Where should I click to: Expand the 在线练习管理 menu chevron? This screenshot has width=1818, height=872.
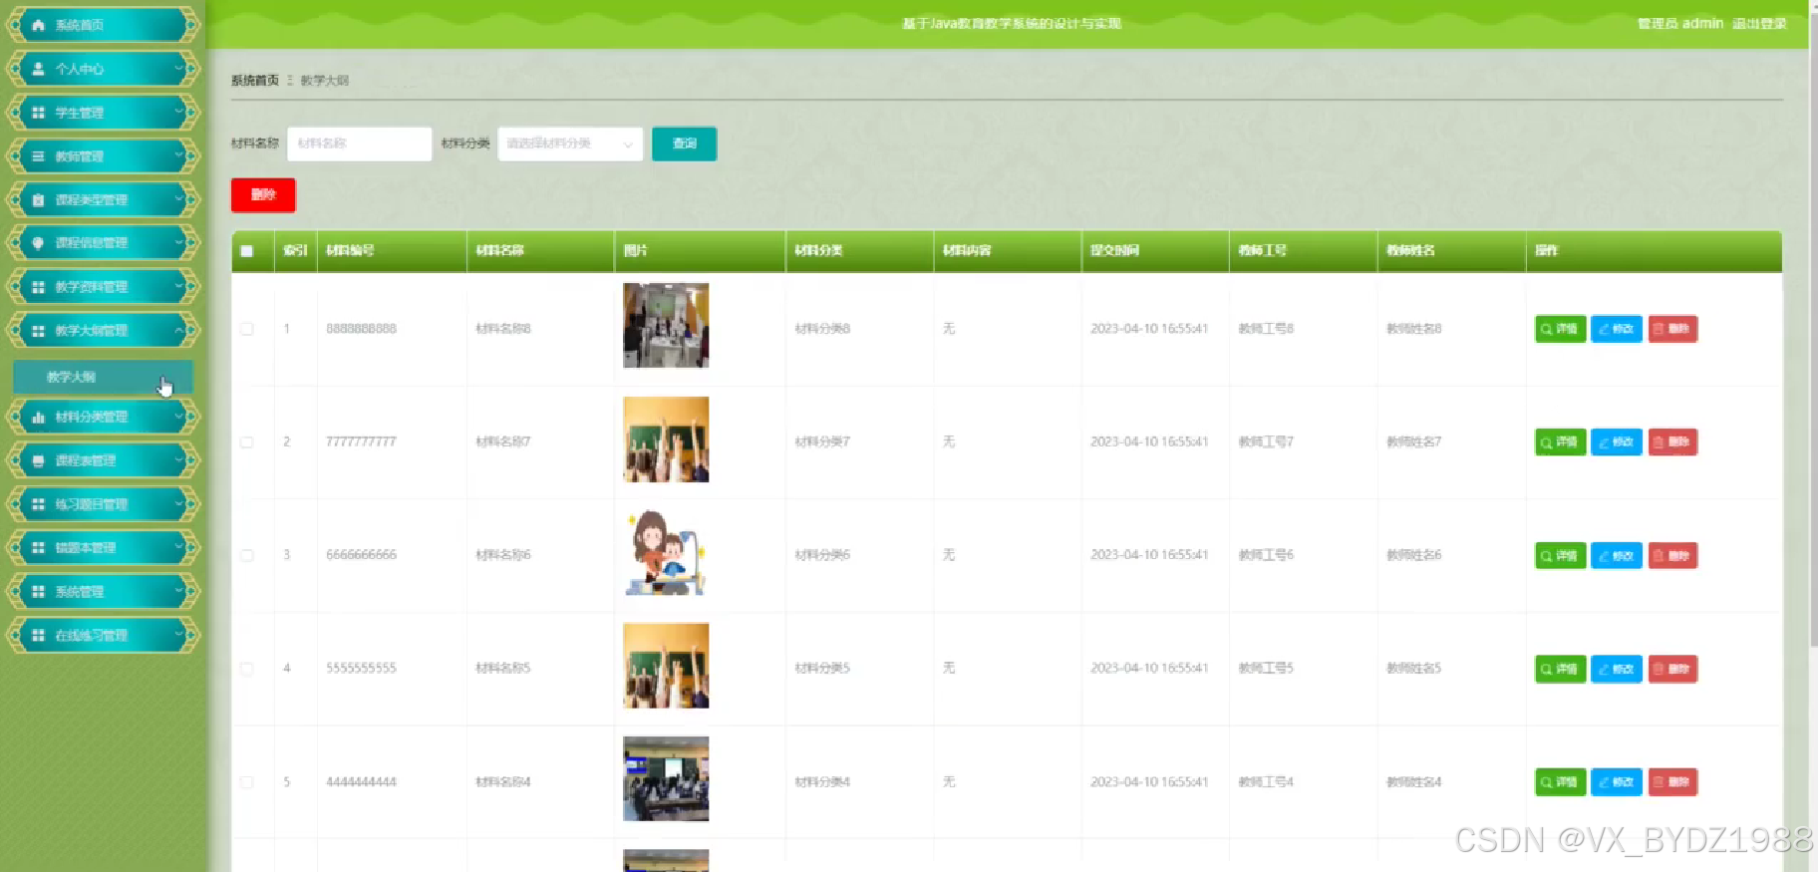[179, 635]
